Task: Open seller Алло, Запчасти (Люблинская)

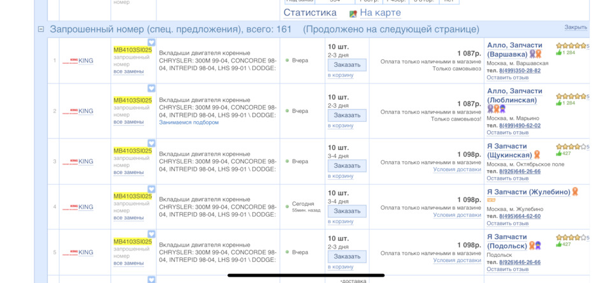Action: [x=514, y=96]
